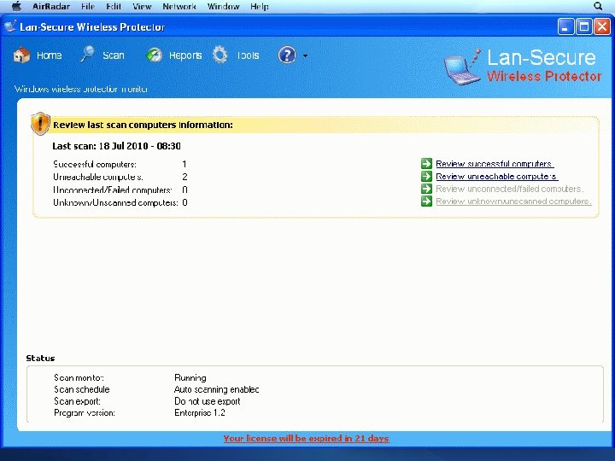Image resolution: width=615 pixels, height=461 pixels.
Task: Click the Home house icon
Action: pyautogui.click(x=21, y=55)
